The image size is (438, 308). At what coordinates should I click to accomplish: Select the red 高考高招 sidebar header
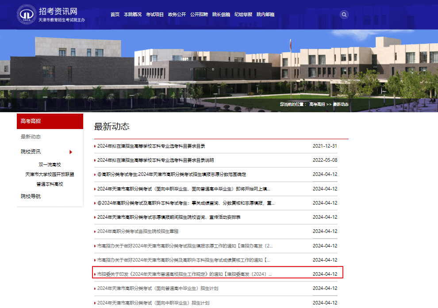point(50,121)
